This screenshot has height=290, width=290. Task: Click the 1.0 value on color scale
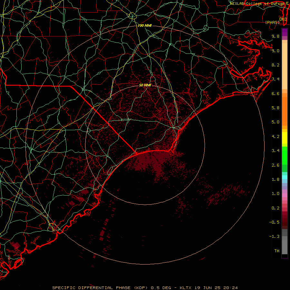tap(275, 194)
